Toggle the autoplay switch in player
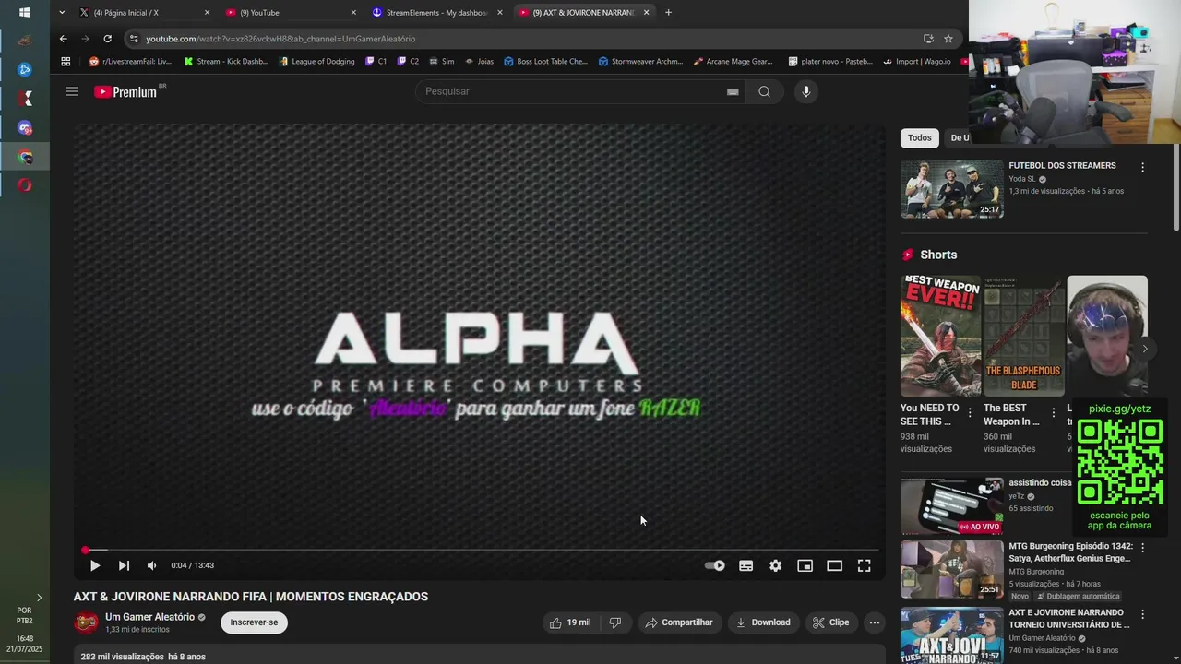1181x664 pixels. coord(715,565)
